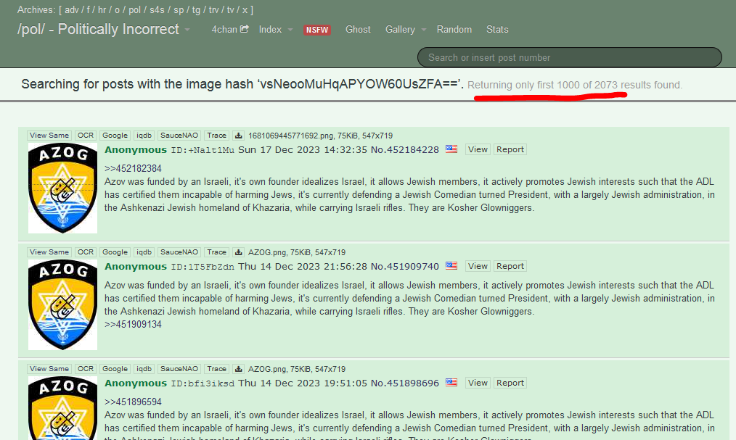Search iqdb for post 451909740 image
The height and width of the screenshot is (440, 736).
[x=144, y=252]
